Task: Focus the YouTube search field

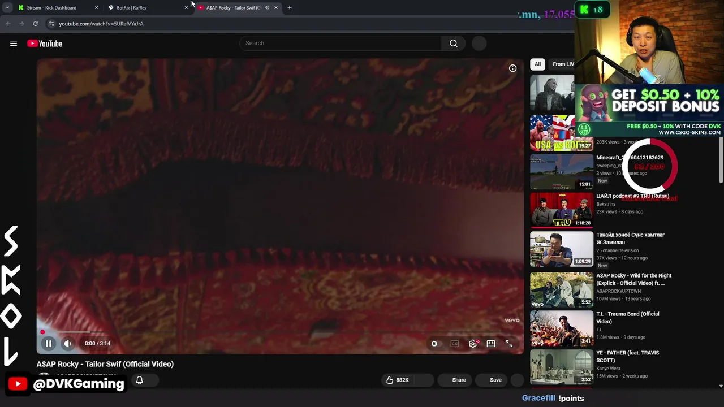Action: coord(341,43)
